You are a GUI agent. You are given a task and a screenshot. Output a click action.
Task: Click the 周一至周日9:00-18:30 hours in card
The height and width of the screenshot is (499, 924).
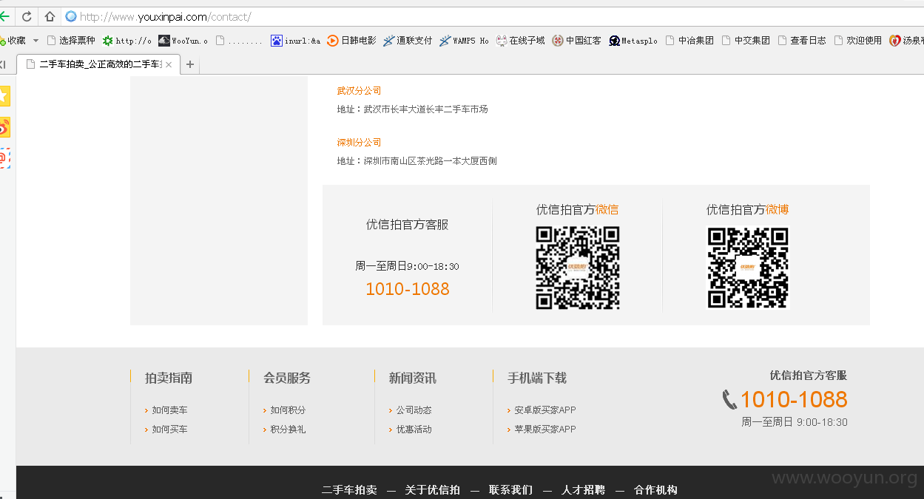[x=408, y=266]
